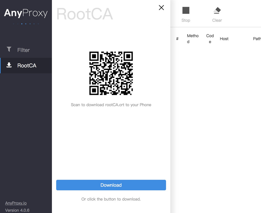Select the RootCA sidebar item

[x=26, y=65]
